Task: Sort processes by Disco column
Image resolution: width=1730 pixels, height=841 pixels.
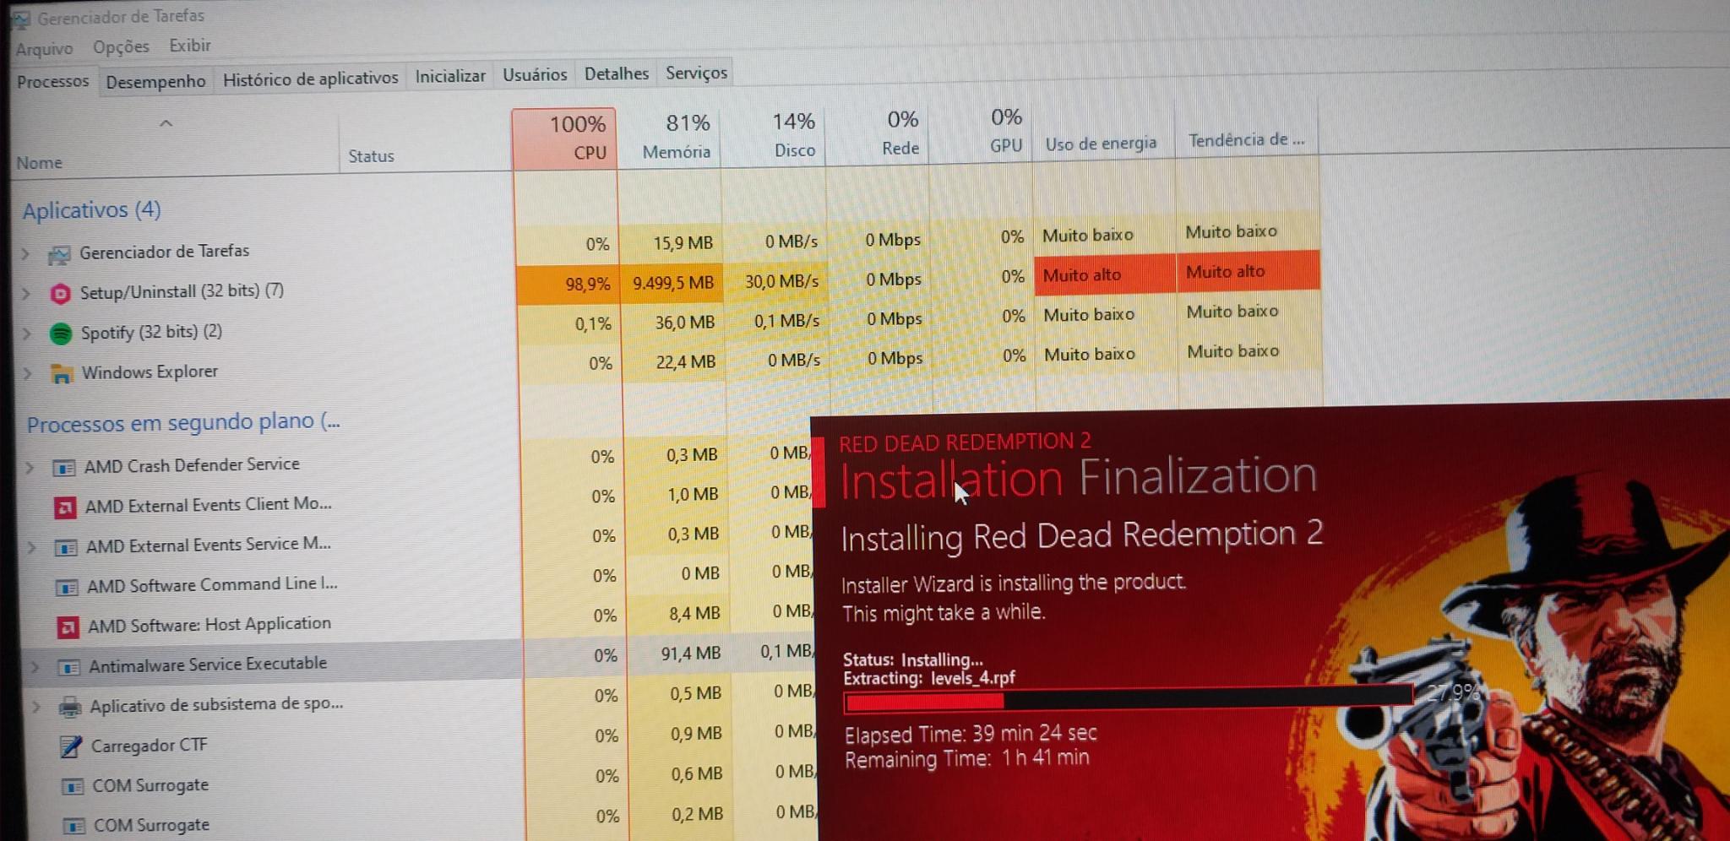Action: 773,135
